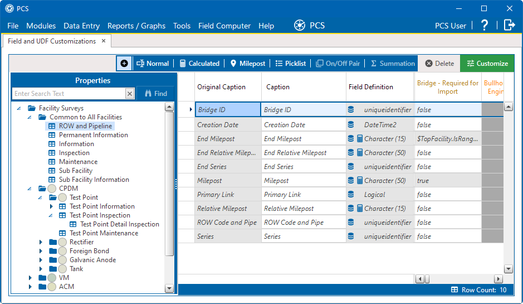
Task: Select the Maintenance tree item
Action: click(x=78, y=162)
